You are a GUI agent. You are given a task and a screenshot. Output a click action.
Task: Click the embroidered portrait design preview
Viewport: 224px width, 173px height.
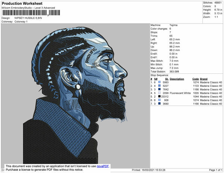(x=76, y=95)
